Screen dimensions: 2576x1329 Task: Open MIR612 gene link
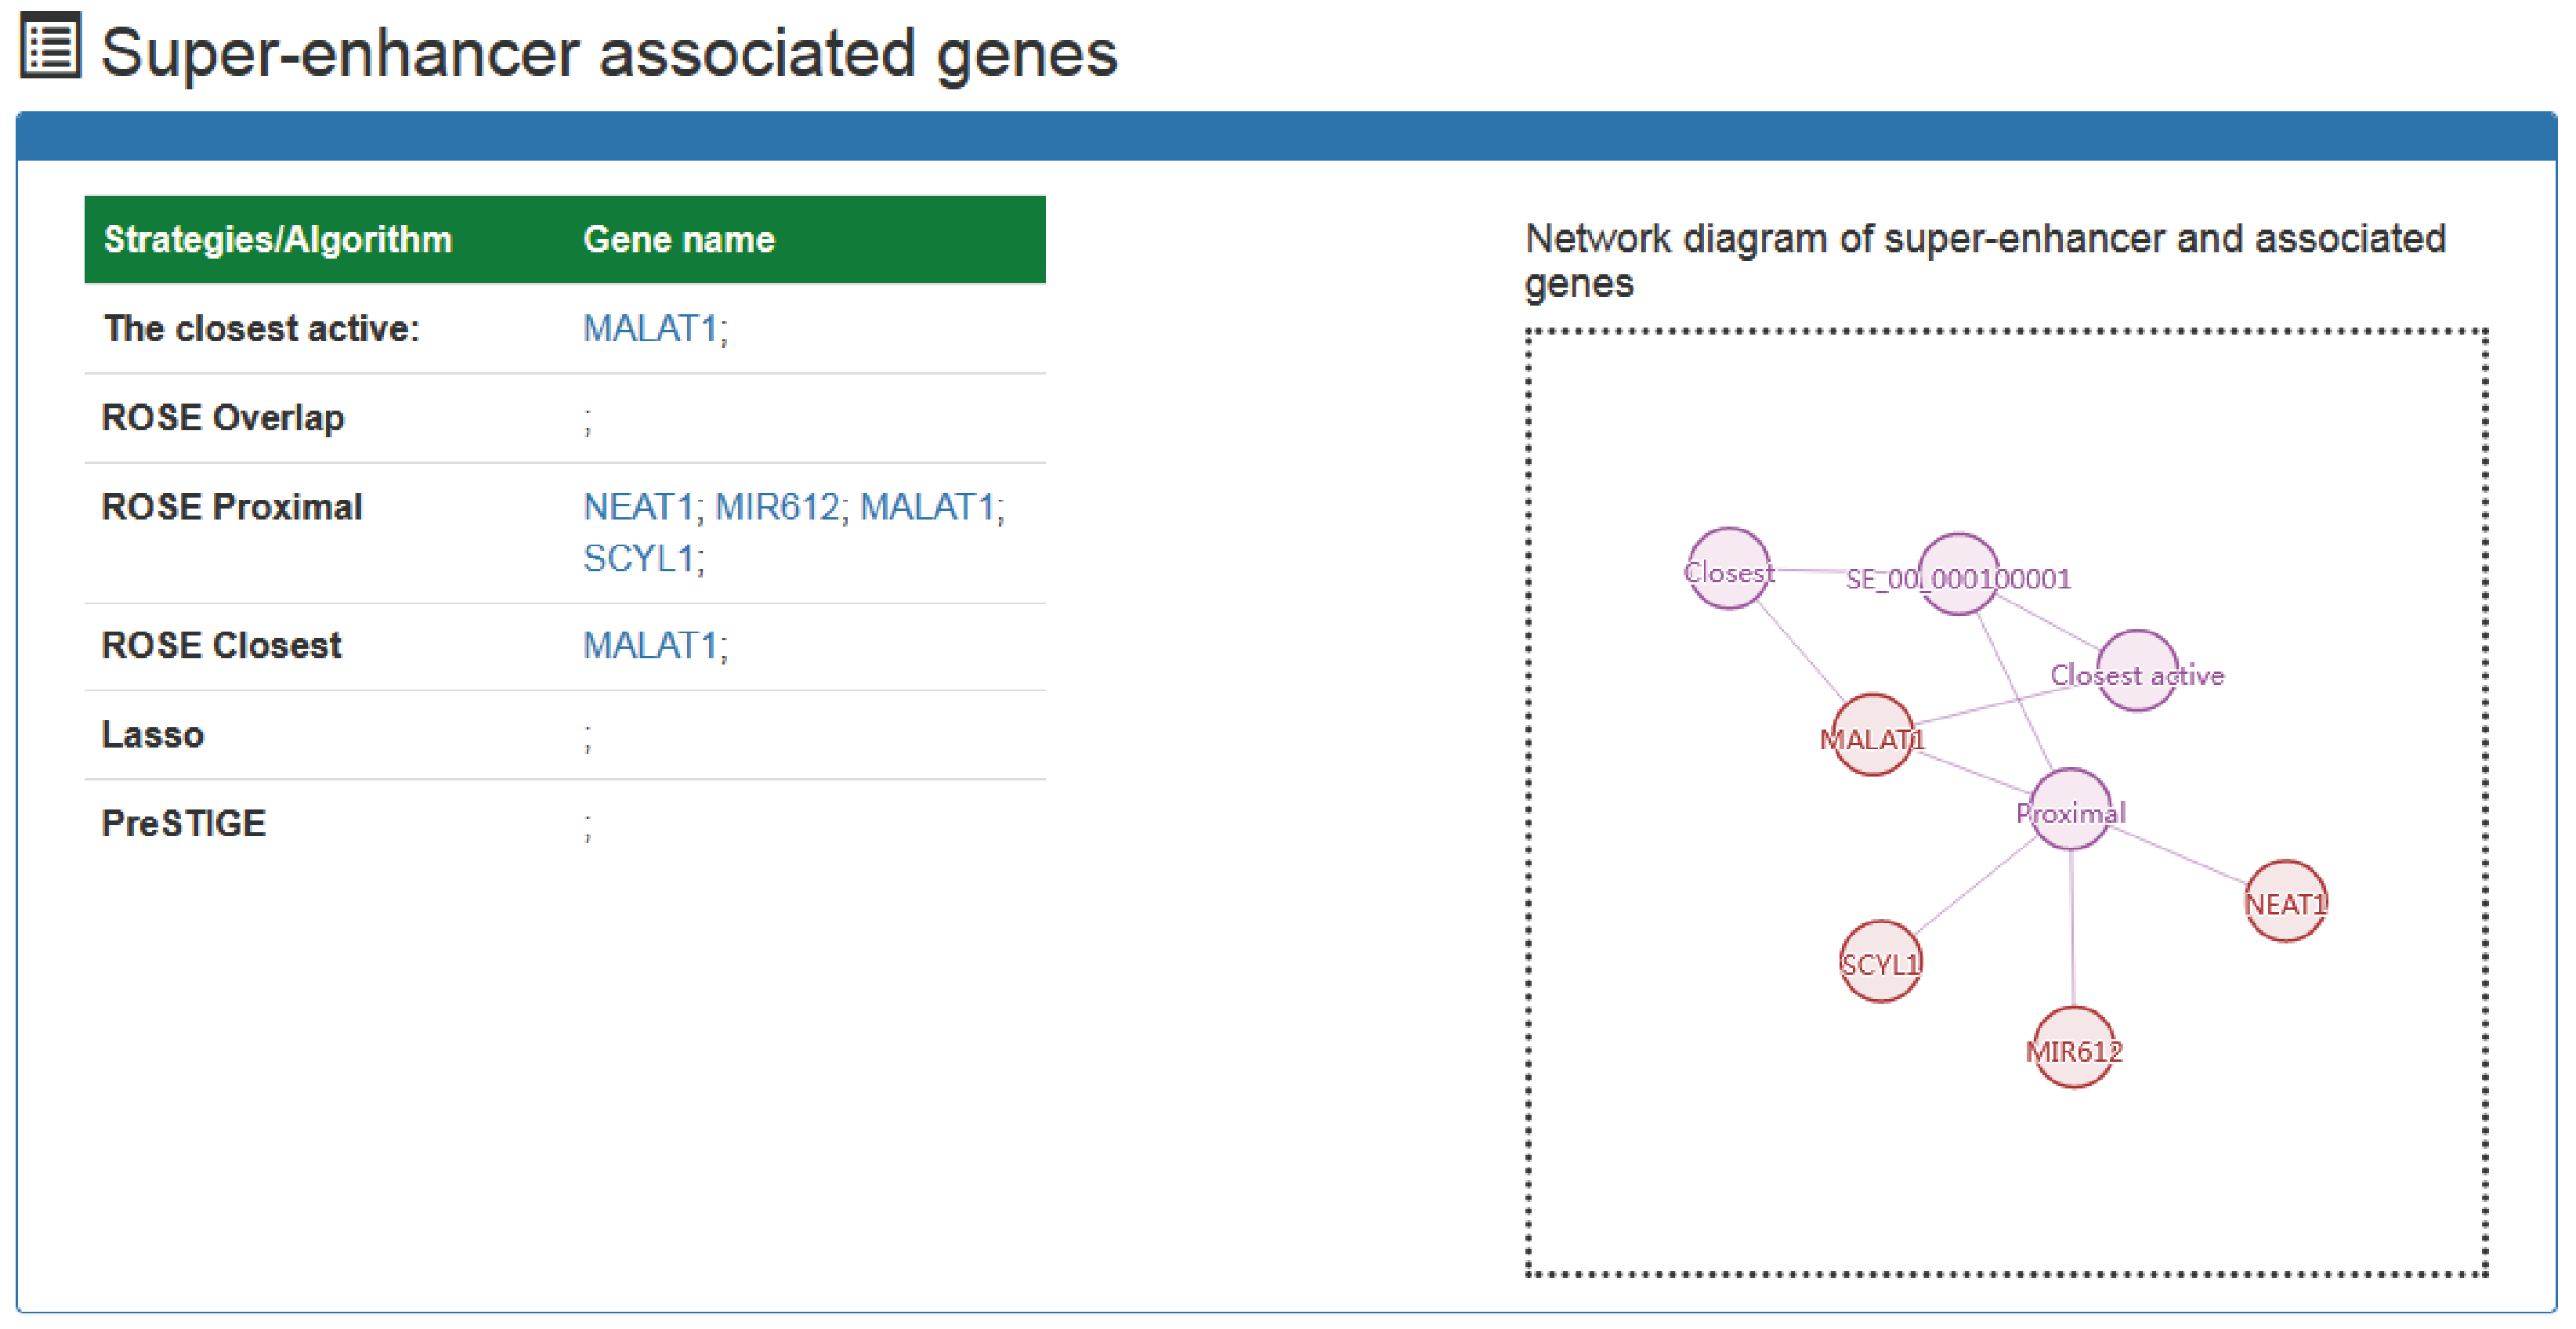[x=777, y=506]
